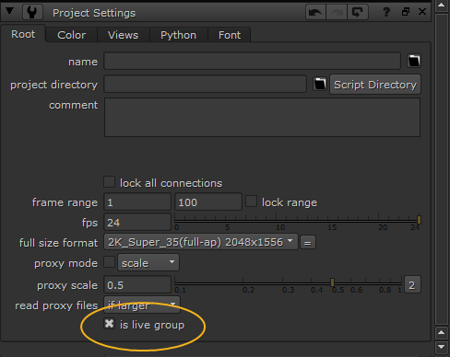Open the full size format dropdown
Screen dimensions: 450x357
pos(201,242)
